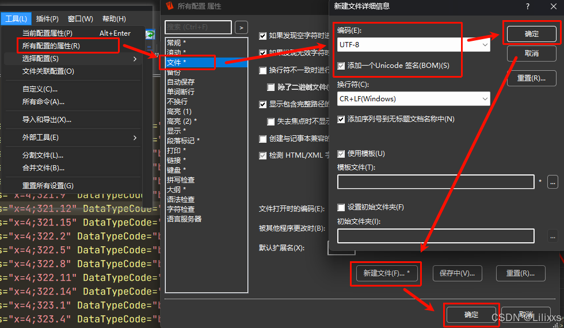Image resolution: width=564 pixels, height=328 pixels.
Task: Select the 单词断行 category
Action: tap(207, 92)
